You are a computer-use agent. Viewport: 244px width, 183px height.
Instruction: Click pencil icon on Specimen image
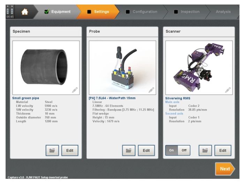click(75, 90)
